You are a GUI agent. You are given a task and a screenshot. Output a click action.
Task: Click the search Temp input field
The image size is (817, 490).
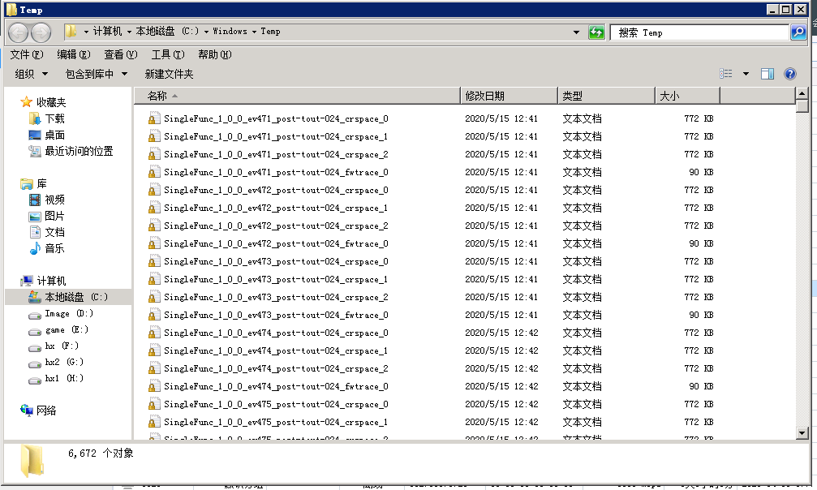(x=699, y=32)
